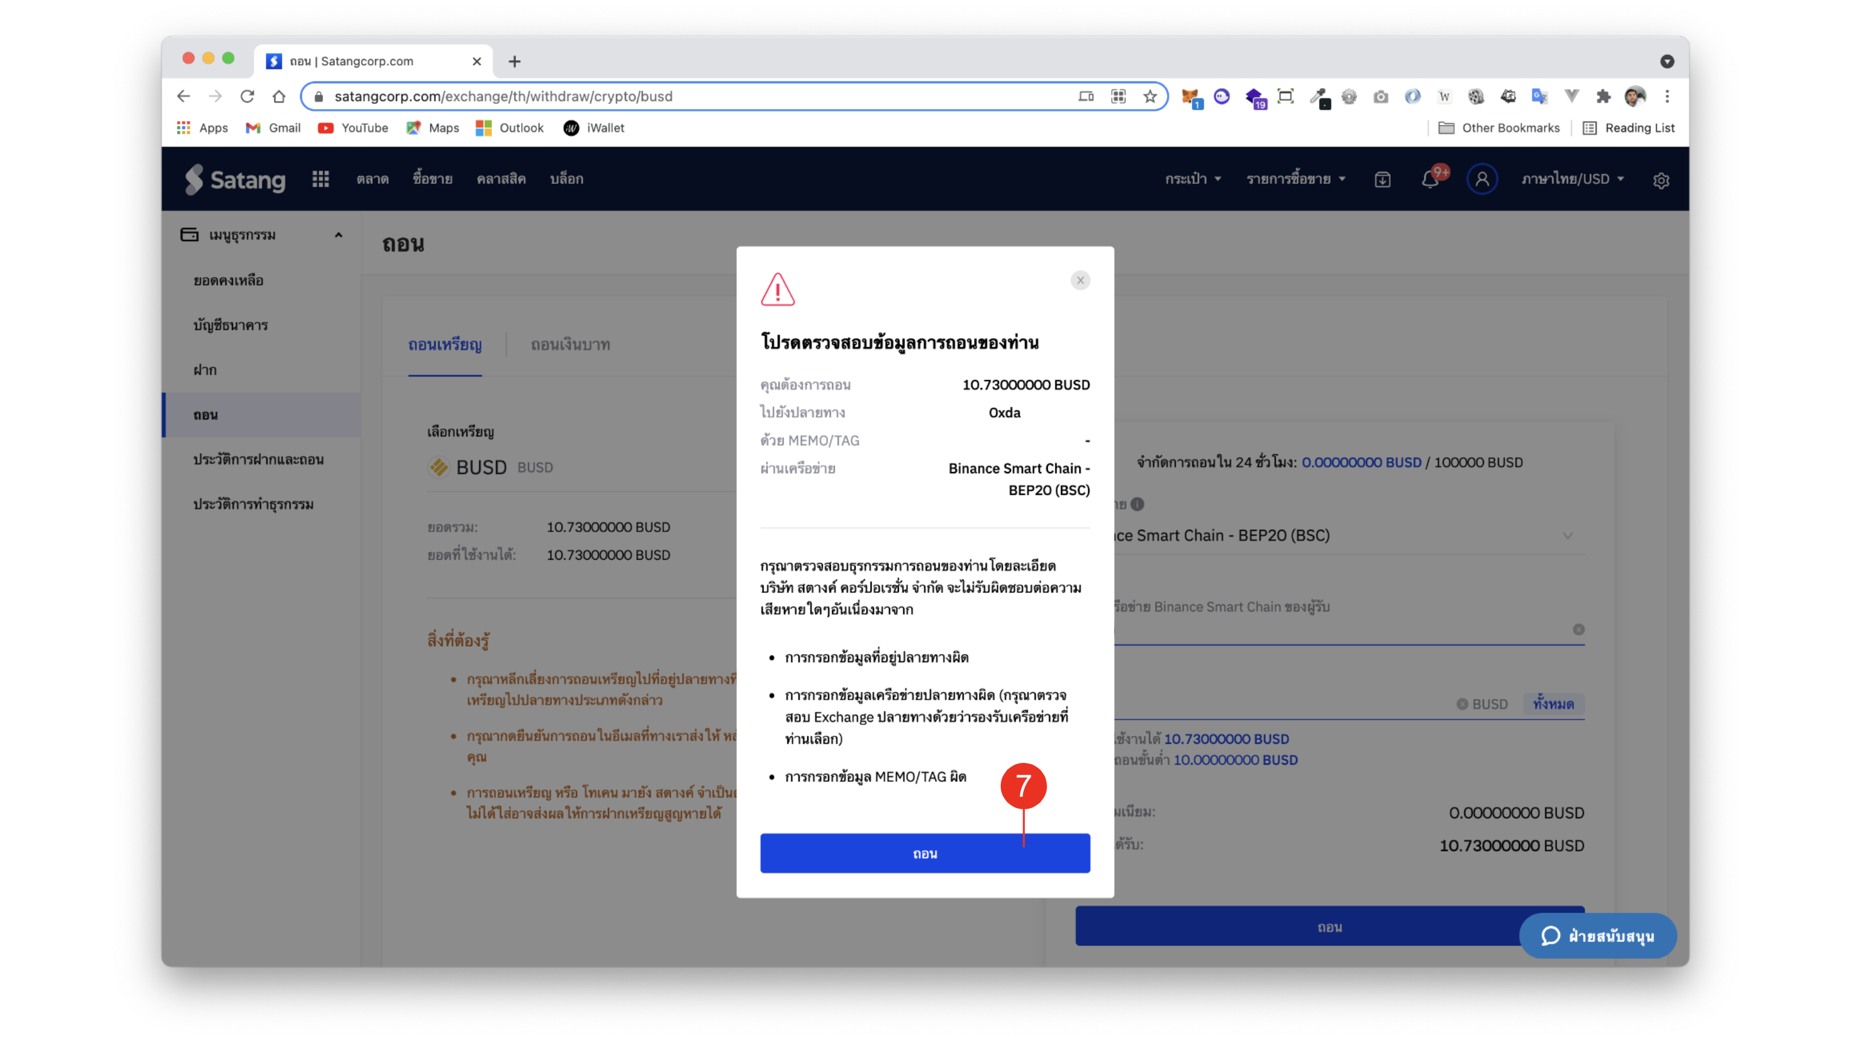Open iWallet bookmark

click(594, 128)
